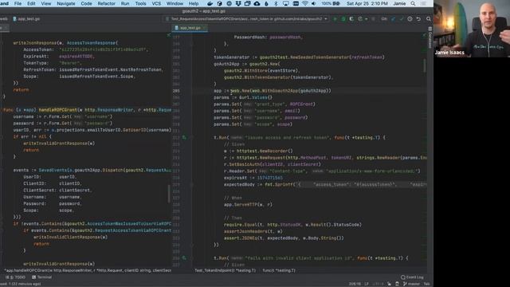Run the selected test configuration
510x287 pixels.
[x=335, y=19]
